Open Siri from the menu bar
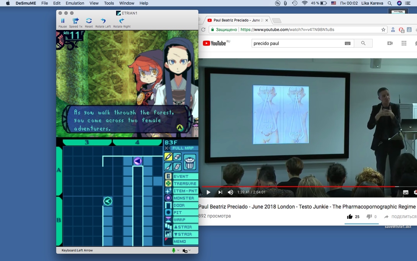 tap(399, 3)
